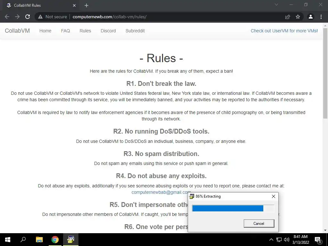Open the Subreddit nav link
The image size is (328, 246).
pyautogui.click(x=135, y=31)
